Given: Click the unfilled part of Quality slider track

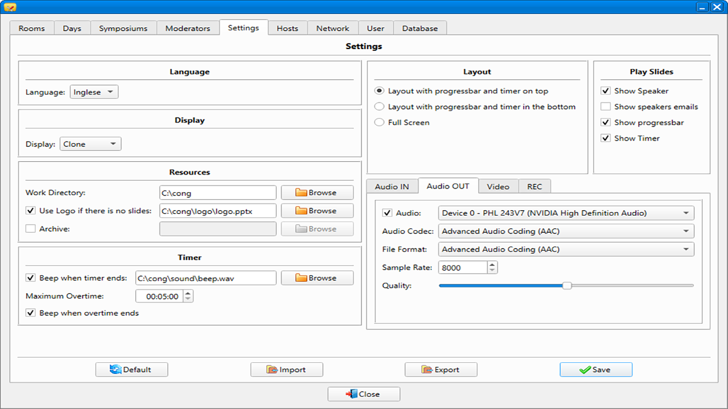Looking at the screenshot, I should [x=633, y=285].
